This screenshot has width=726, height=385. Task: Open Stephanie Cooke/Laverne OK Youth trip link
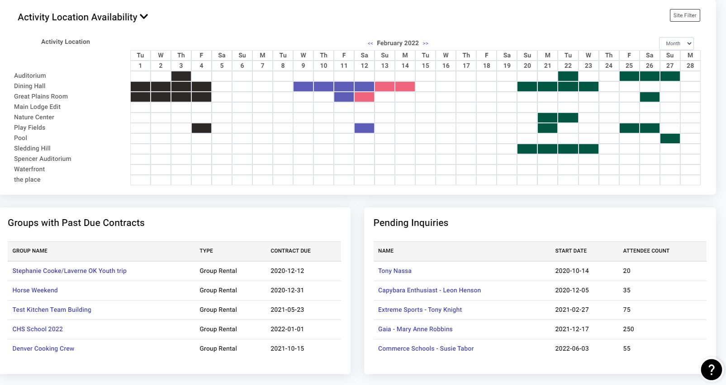click(70, 271)
